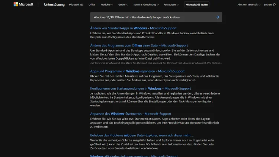Click Microsoft 365 kaufen button
The image size is (279, 157).
[x=197, y=4]
